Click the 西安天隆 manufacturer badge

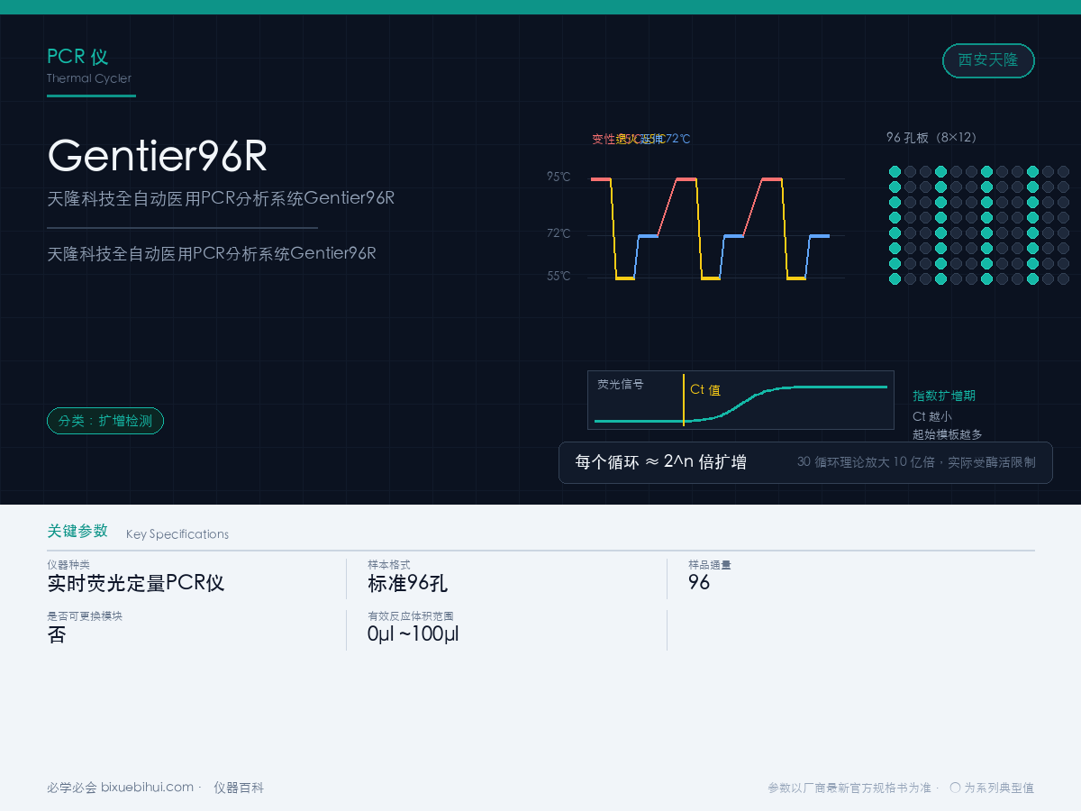tap(988, 60)
